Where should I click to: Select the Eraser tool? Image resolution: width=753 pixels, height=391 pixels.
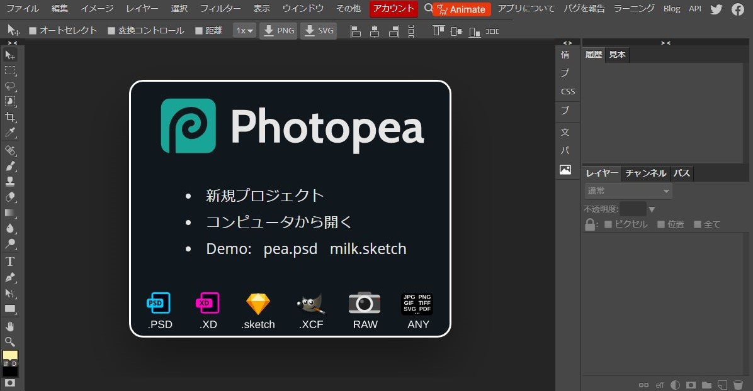10,197
